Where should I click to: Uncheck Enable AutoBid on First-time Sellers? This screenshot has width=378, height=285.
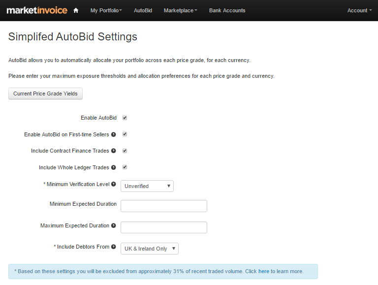pos(125,134)
